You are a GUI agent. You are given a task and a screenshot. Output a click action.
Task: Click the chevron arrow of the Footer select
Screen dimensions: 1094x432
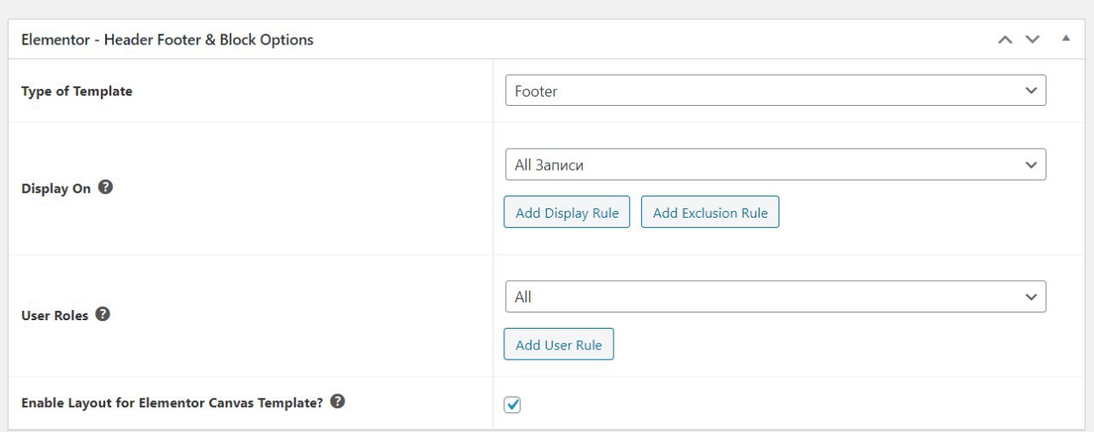point(1032,90)
